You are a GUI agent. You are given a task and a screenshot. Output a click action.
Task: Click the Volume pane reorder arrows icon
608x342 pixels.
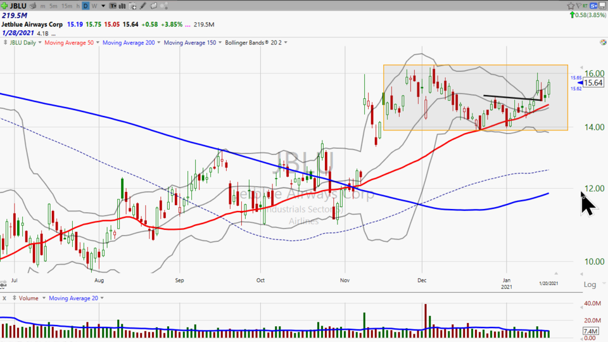15,298
